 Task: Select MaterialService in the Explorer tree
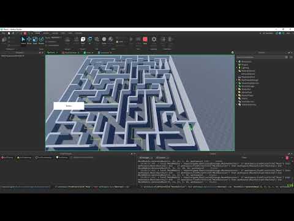(246, 71)
